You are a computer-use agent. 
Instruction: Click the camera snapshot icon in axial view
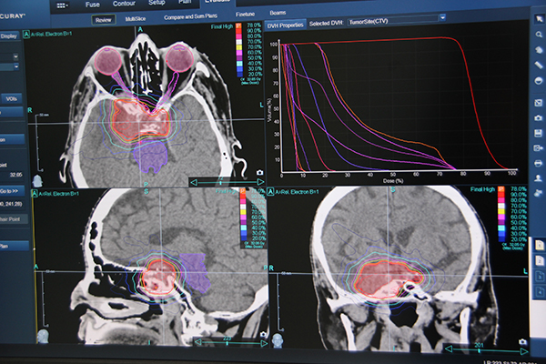click(260, 171)
